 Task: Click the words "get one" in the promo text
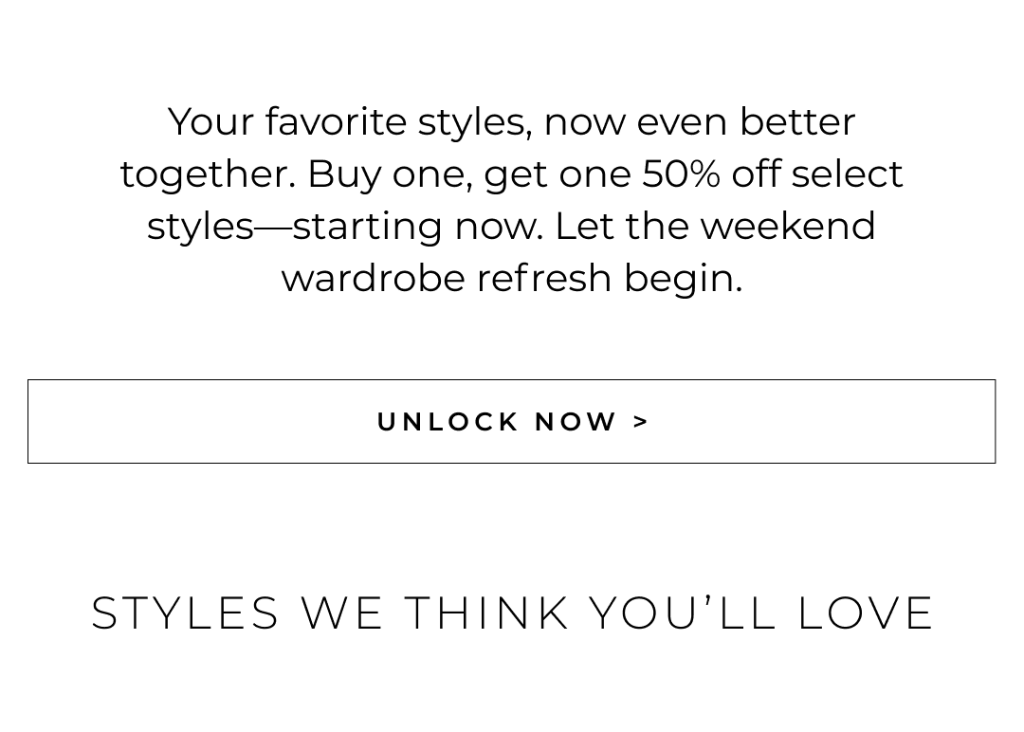558,174
